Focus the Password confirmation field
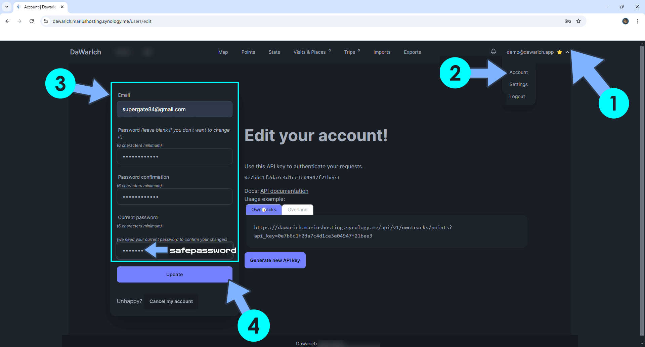This screenshot has height=347, width=645. [174, 197]
